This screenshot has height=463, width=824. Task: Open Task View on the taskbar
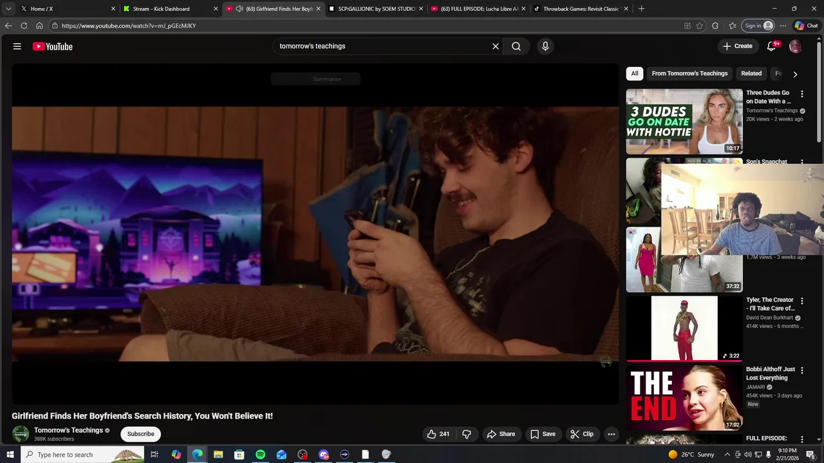154,455
